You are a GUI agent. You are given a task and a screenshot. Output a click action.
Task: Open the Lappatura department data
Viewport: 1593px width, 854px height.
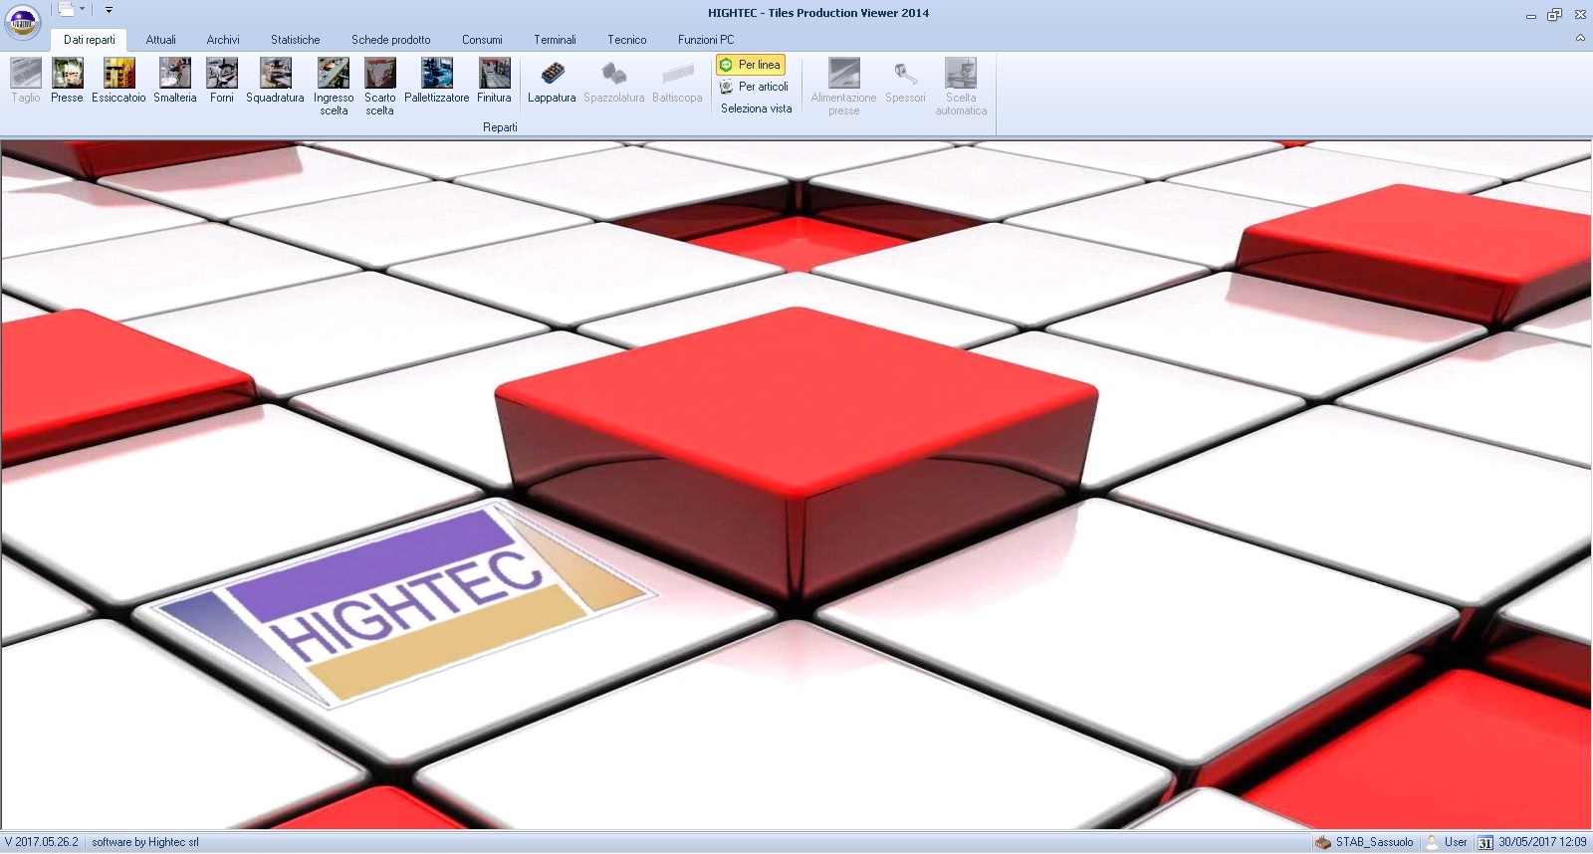coord(552,81)
